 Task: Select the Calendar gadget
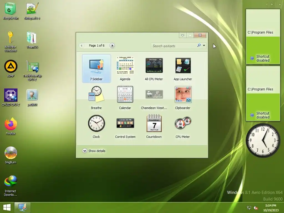tap(125, 97)
